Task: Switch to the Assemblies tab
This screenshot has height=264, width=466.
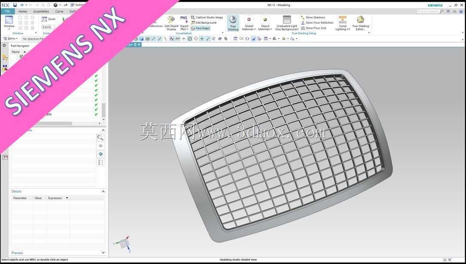Action: point(41,12)
